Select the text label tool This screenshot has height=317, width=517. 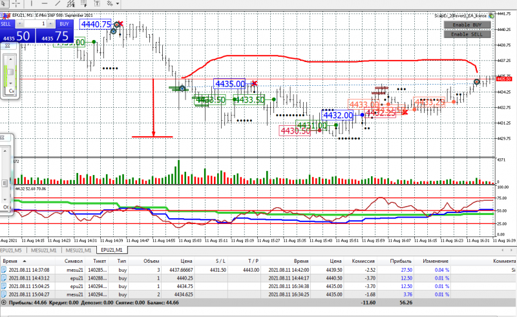point(98,4)
